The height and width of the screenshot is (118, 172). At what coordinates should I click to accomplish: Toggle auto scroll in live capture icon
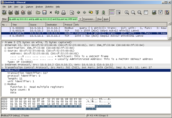[x=118, y=12]
